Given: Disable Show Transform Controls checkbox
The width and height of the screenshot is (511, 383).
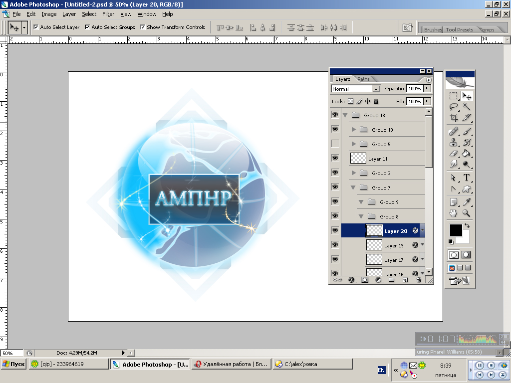Looking at the screenshot, I should coord(143,27).
